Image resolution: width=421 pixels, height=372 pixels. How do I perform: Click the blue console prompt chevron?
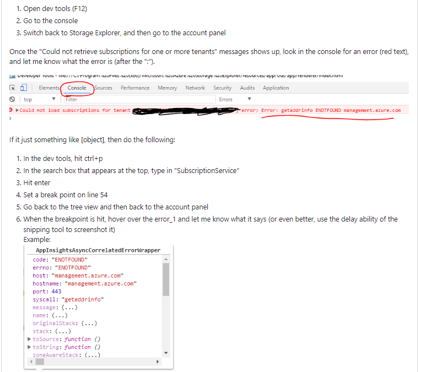tap(10, 118)
